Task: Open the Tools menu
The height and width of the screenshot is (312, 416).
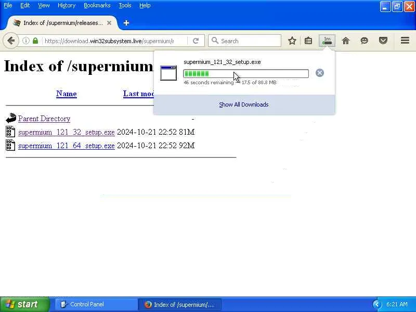Action: 125,5
